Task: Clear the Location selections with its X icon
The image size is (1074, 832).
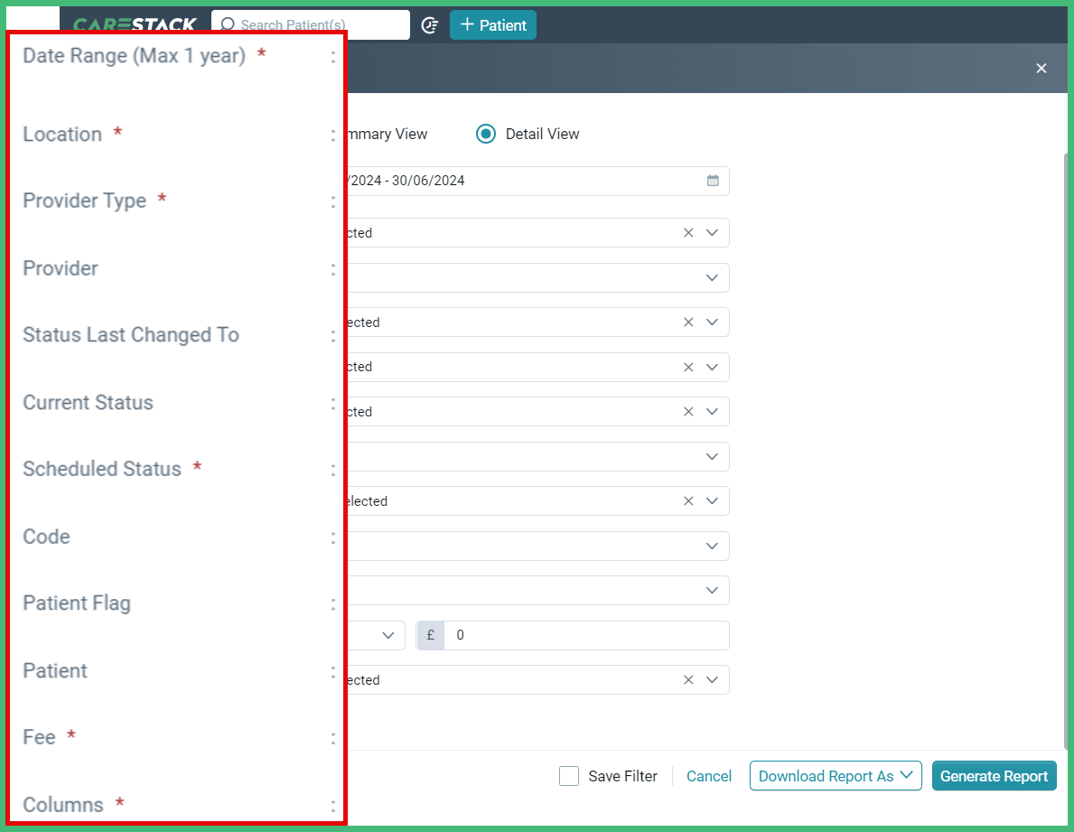Action: coord(687,232)
